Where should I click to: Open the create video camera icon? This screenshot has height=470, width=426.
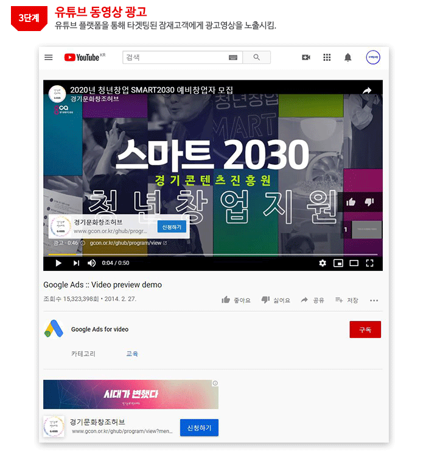306,57
